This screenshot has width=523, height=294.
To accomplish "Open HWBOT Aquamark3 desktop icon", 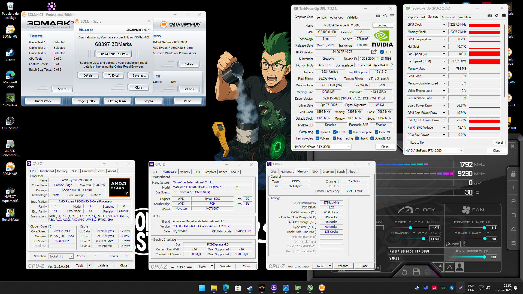I will pyautogui.click(x=10, y=194).
